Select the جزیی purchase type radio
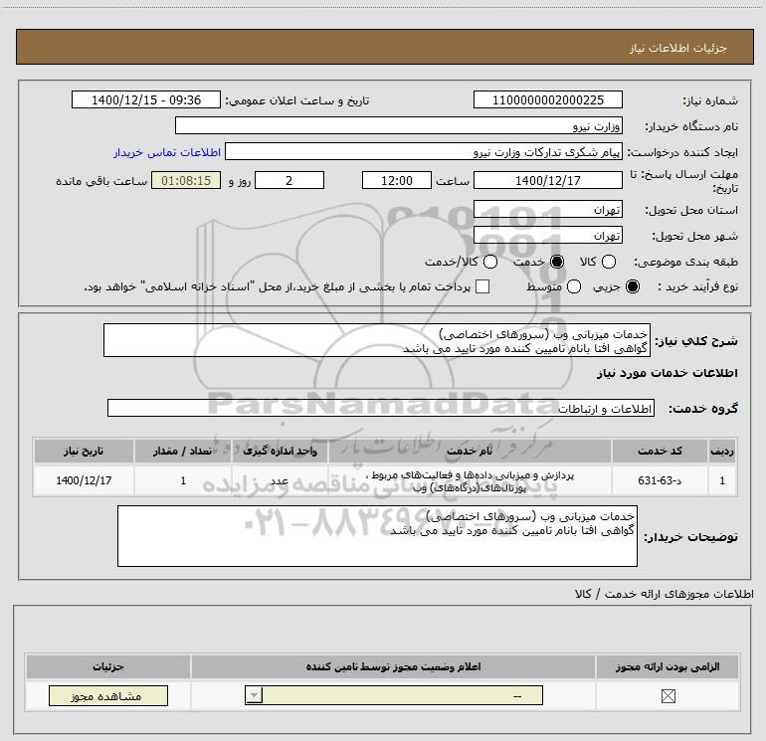 click(632, 286)
